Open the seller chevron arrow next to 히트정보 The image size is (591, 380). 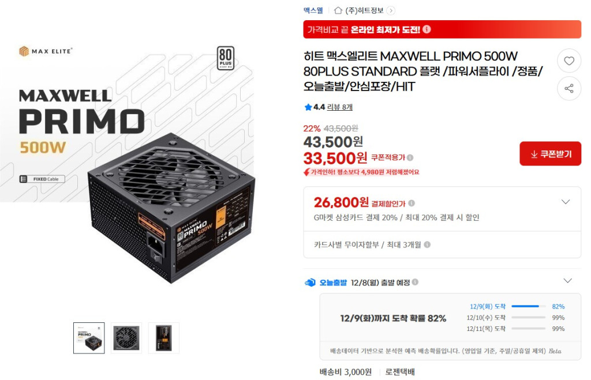[391, 10]
